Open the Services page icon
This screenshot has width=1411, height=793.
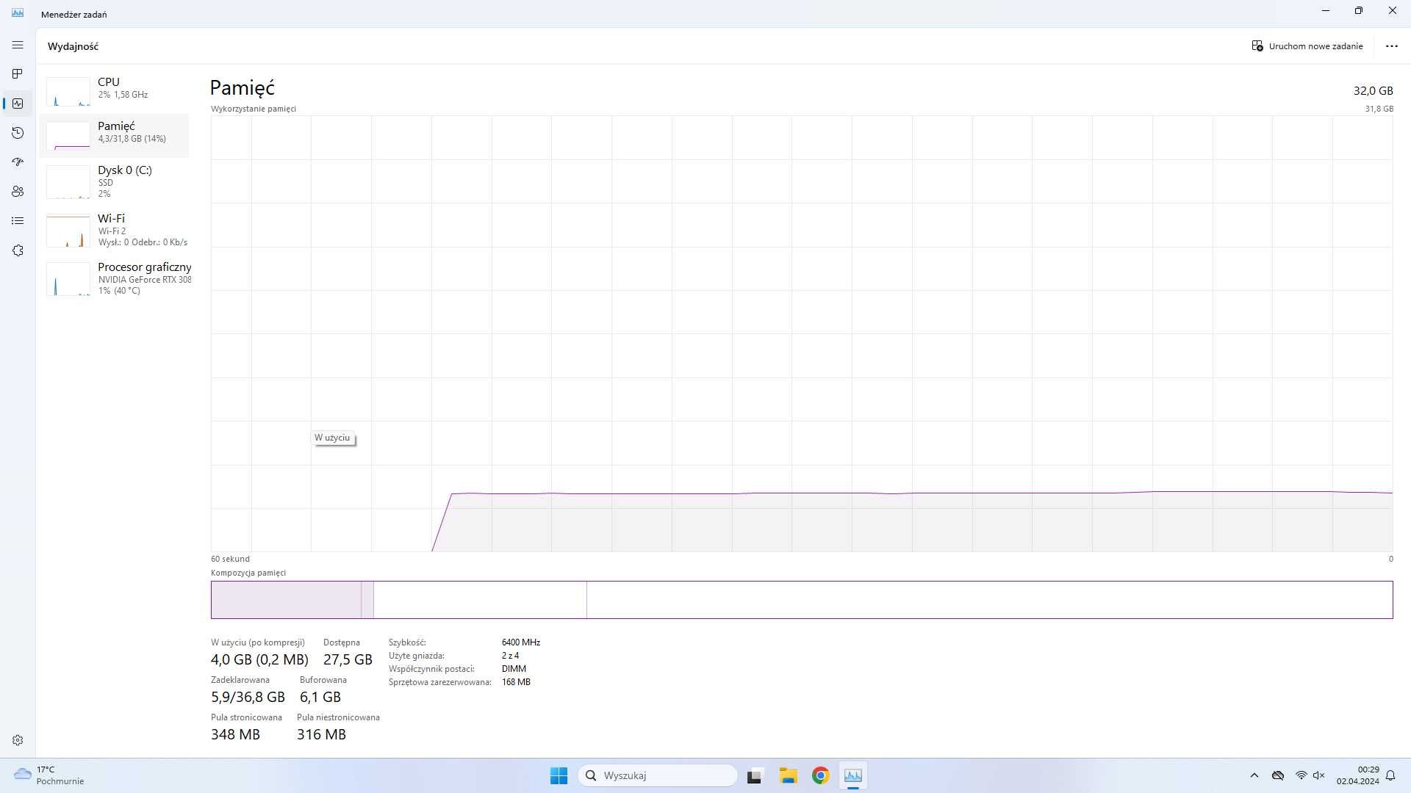point(18,250)
